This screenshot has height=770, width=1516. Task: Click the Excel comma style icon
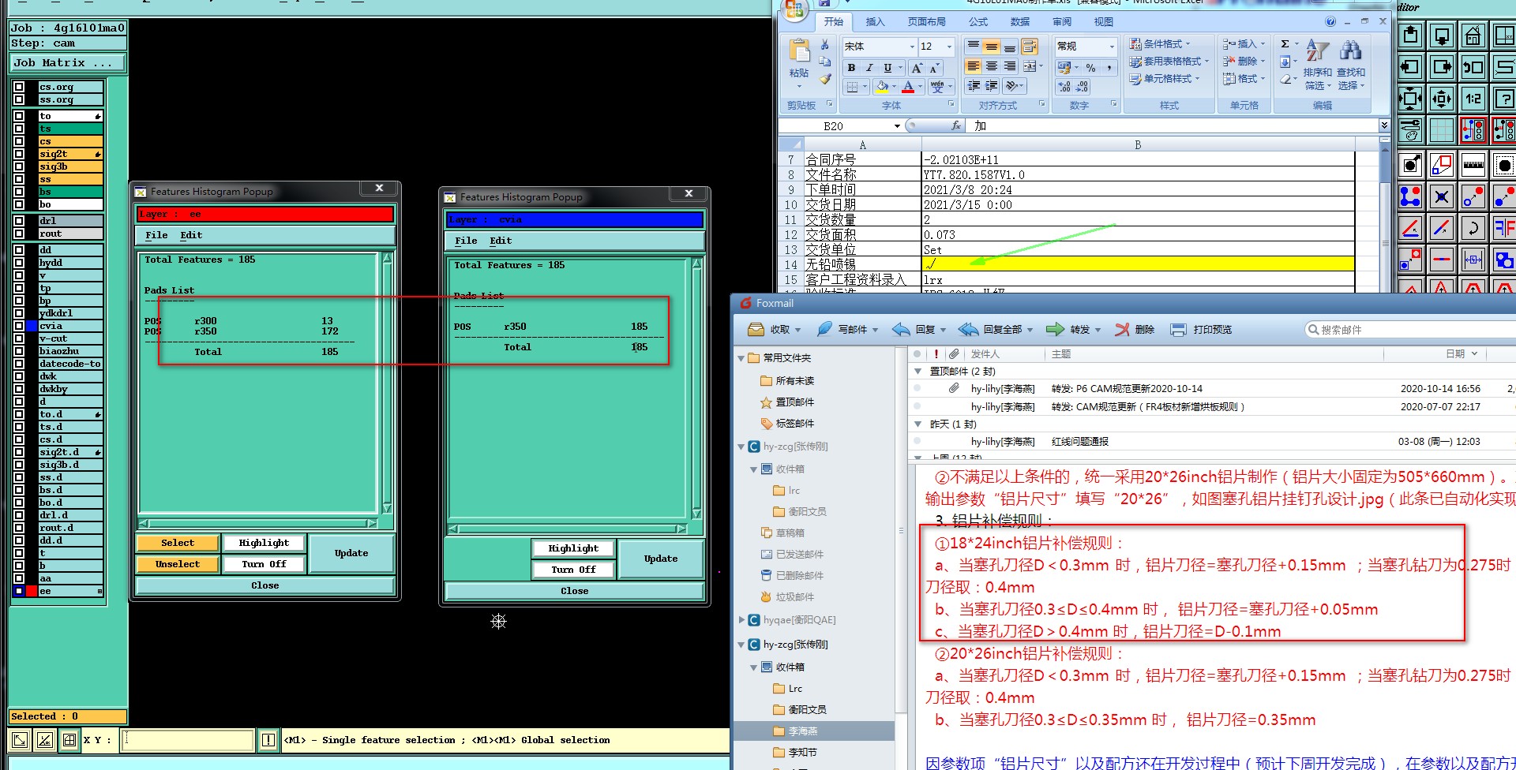tap(1109, 68)
